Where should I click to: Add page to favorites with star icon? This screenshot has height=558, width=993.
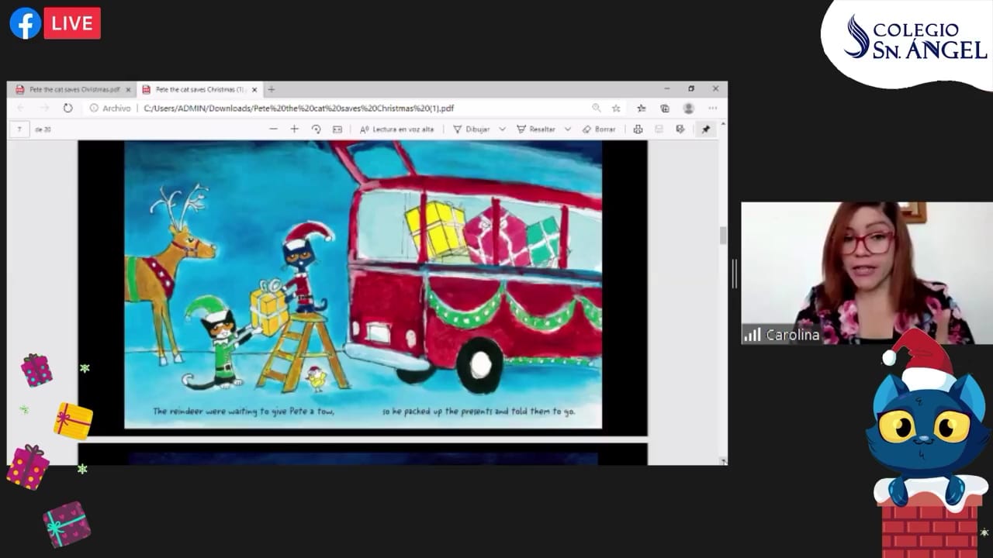[616, 108]
